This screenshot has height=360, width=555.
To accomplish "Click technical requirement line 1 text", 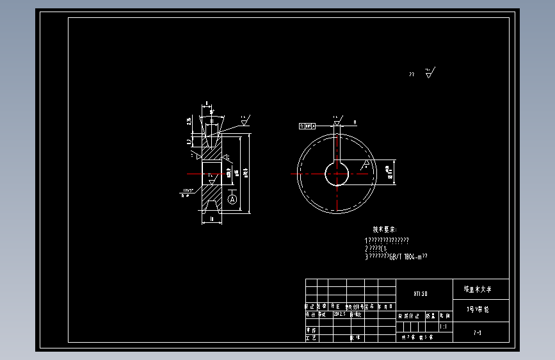I will coord(387,241).
